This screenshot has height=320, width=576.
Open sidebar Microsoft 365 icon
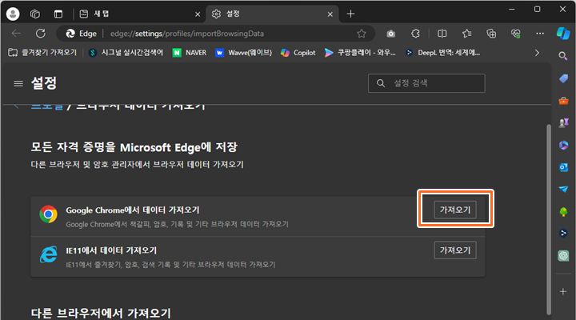563,145
